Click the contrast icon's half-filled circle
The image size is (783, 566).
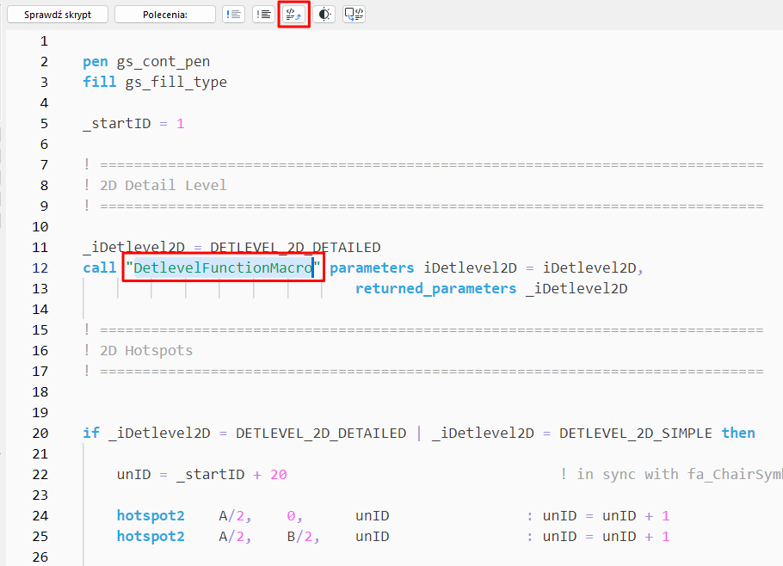tap(324, 14)
